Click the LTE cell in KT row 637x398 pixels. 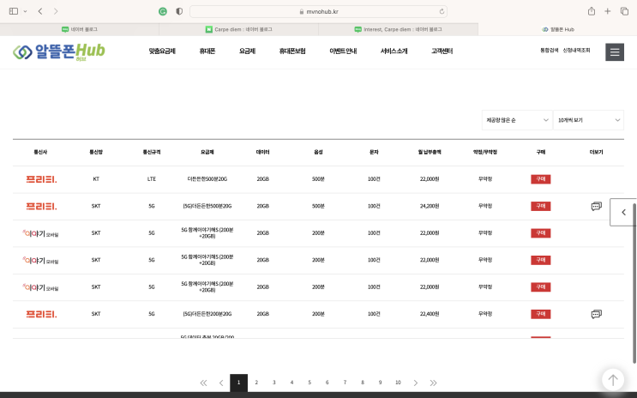coord(152,179)
